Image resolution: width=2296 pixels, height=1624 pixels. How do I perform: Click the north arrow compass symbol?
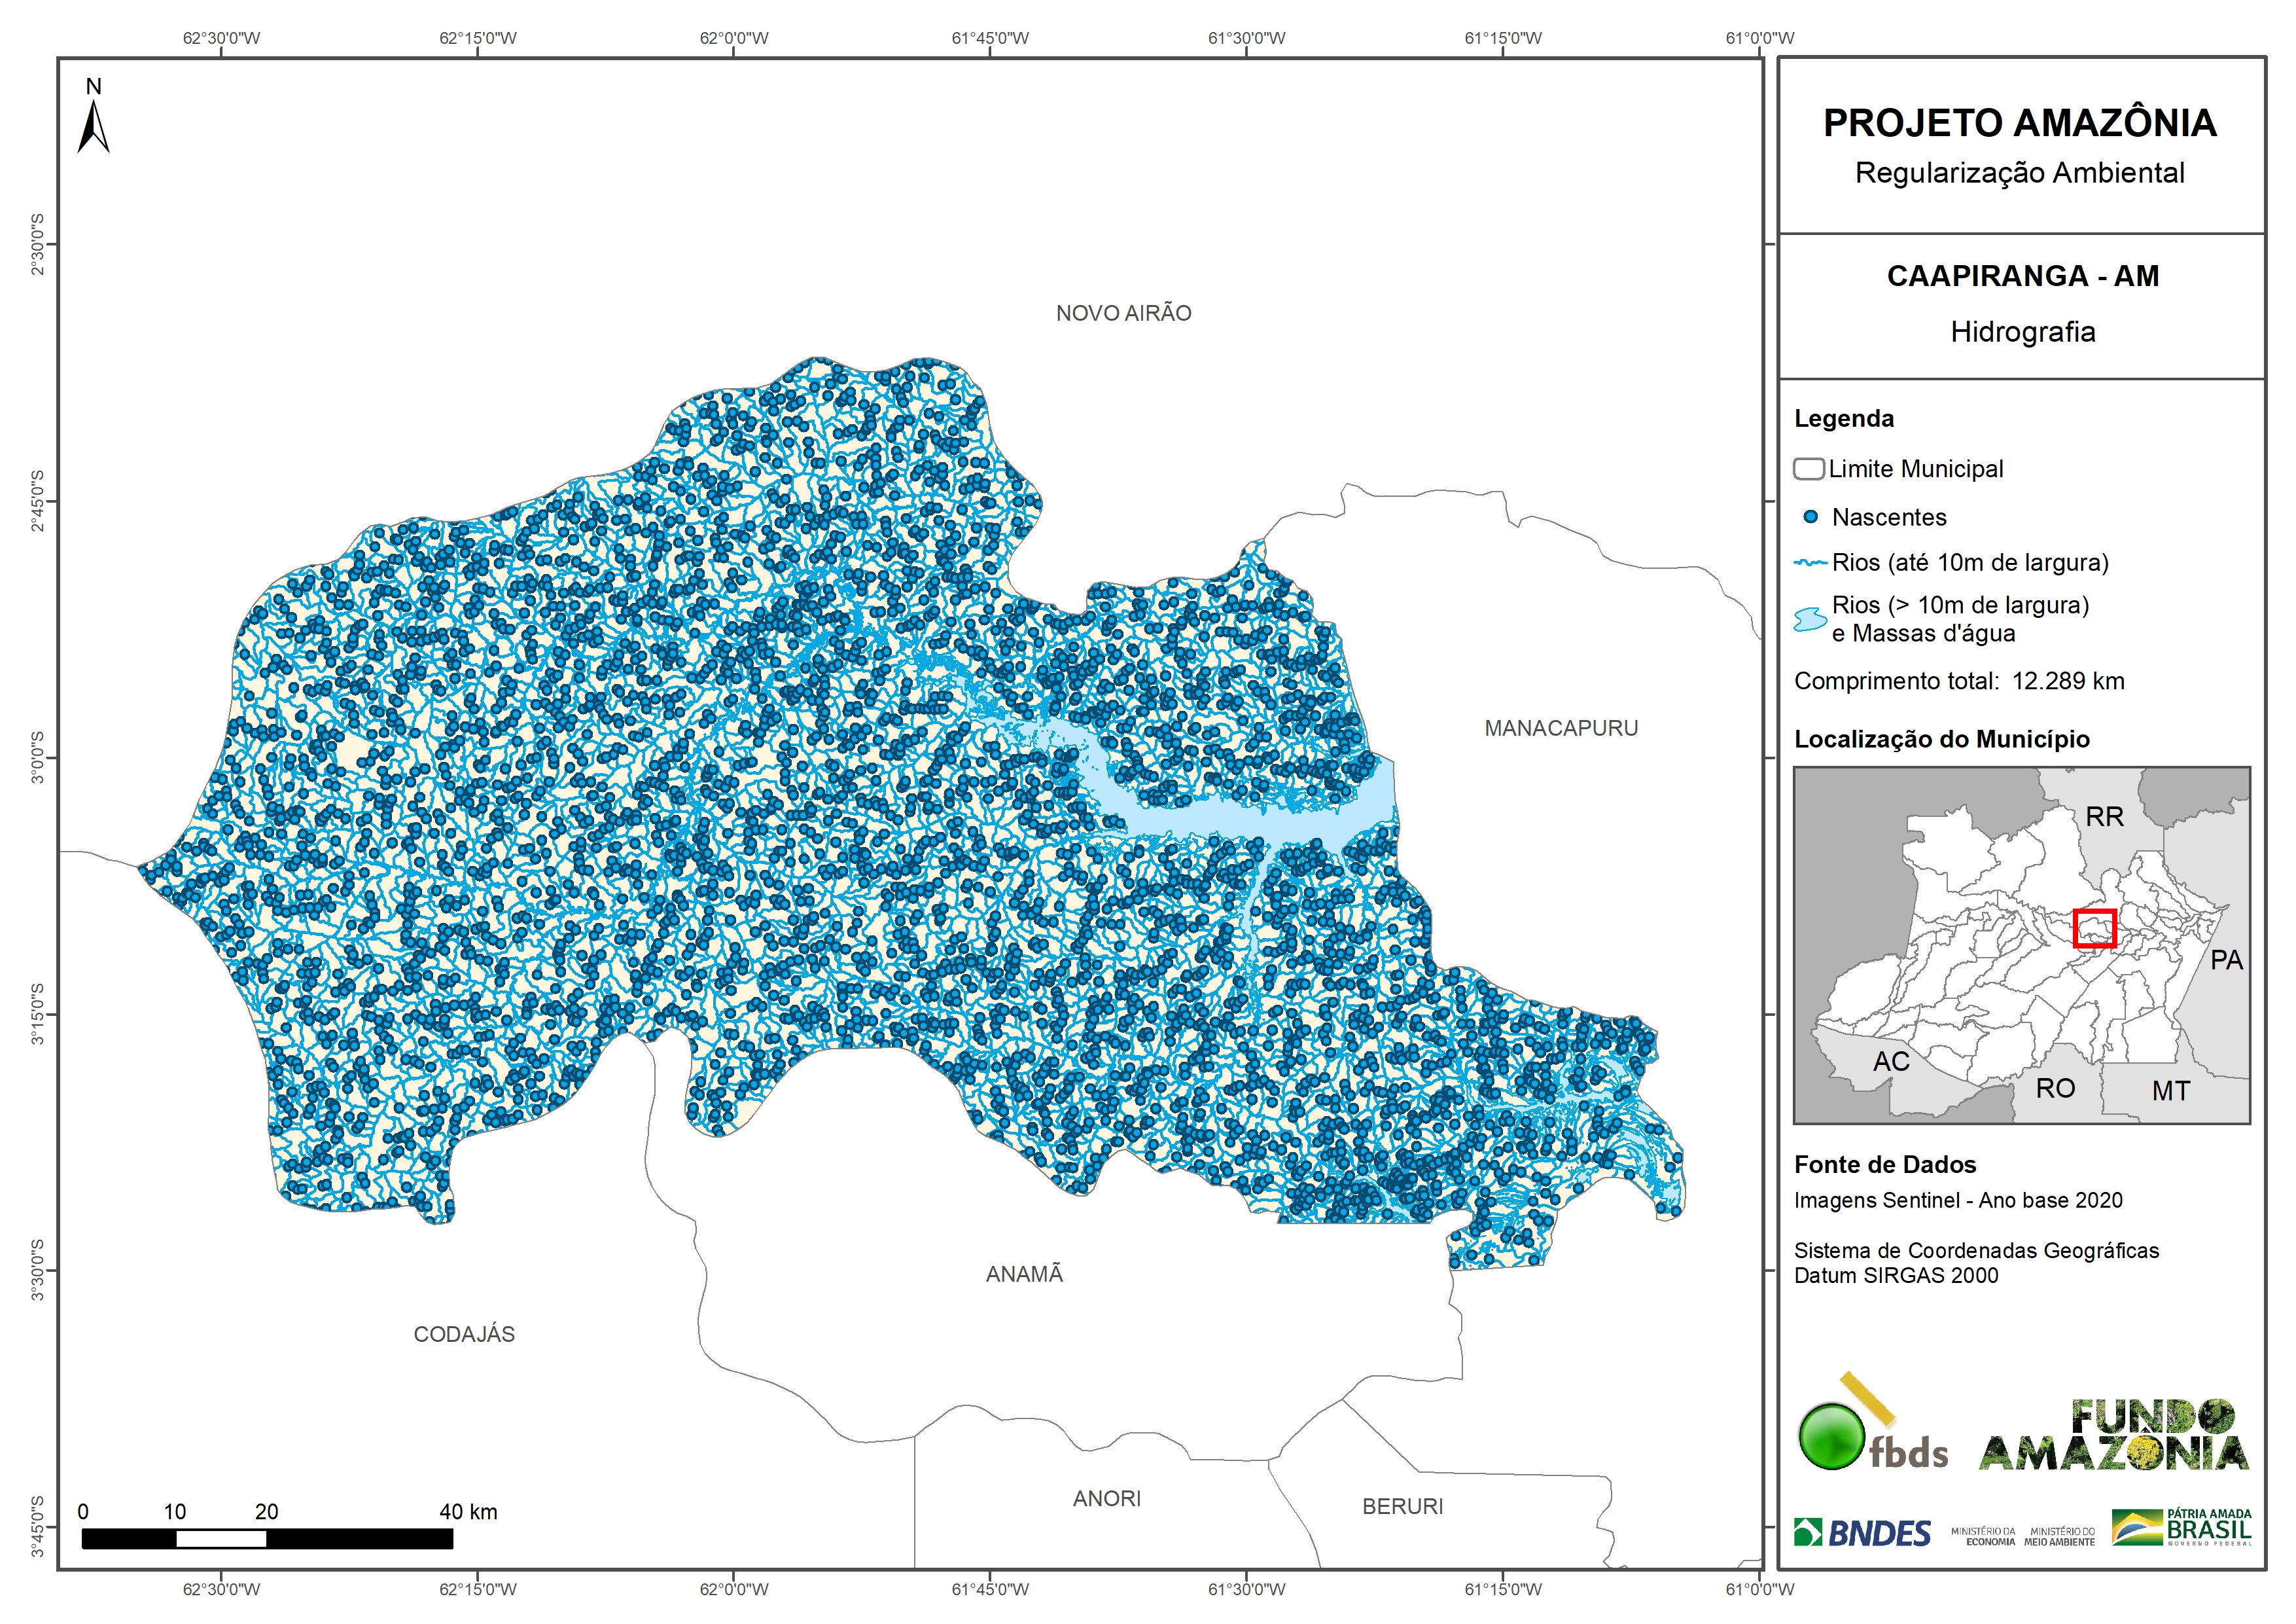coord(93,128)
